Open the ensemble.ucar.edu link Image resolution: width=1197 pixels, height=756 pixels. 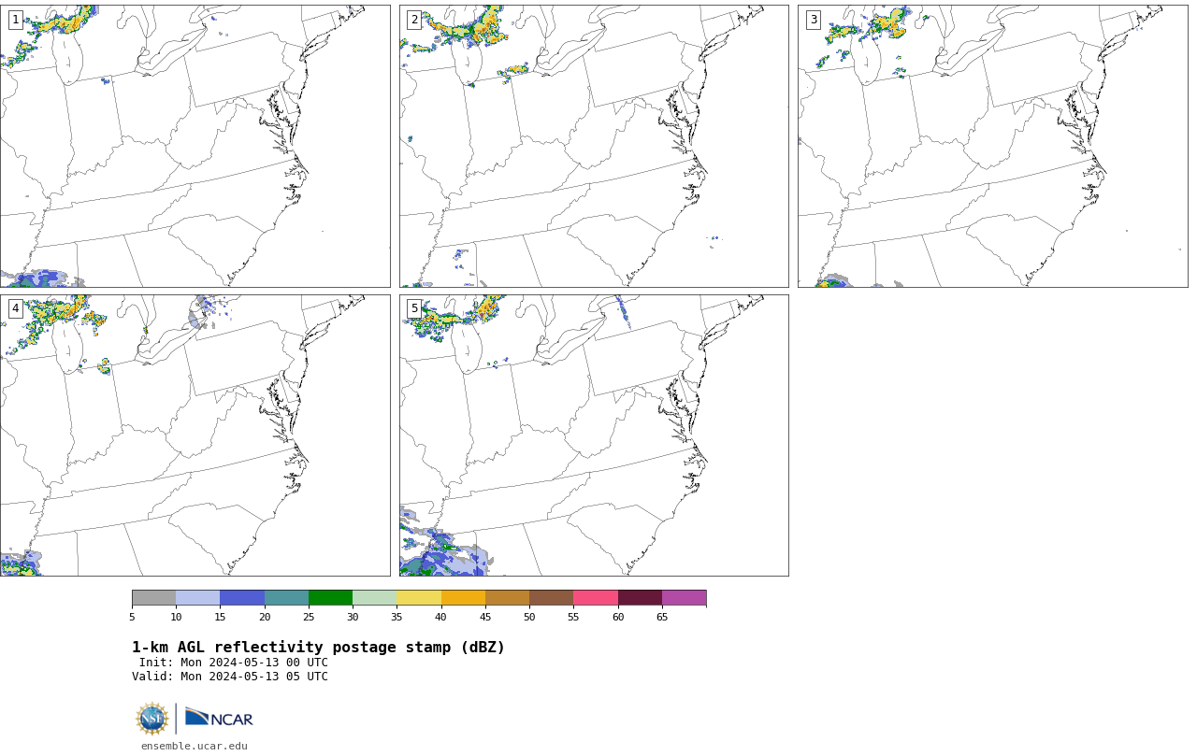(x=195, y=746)
